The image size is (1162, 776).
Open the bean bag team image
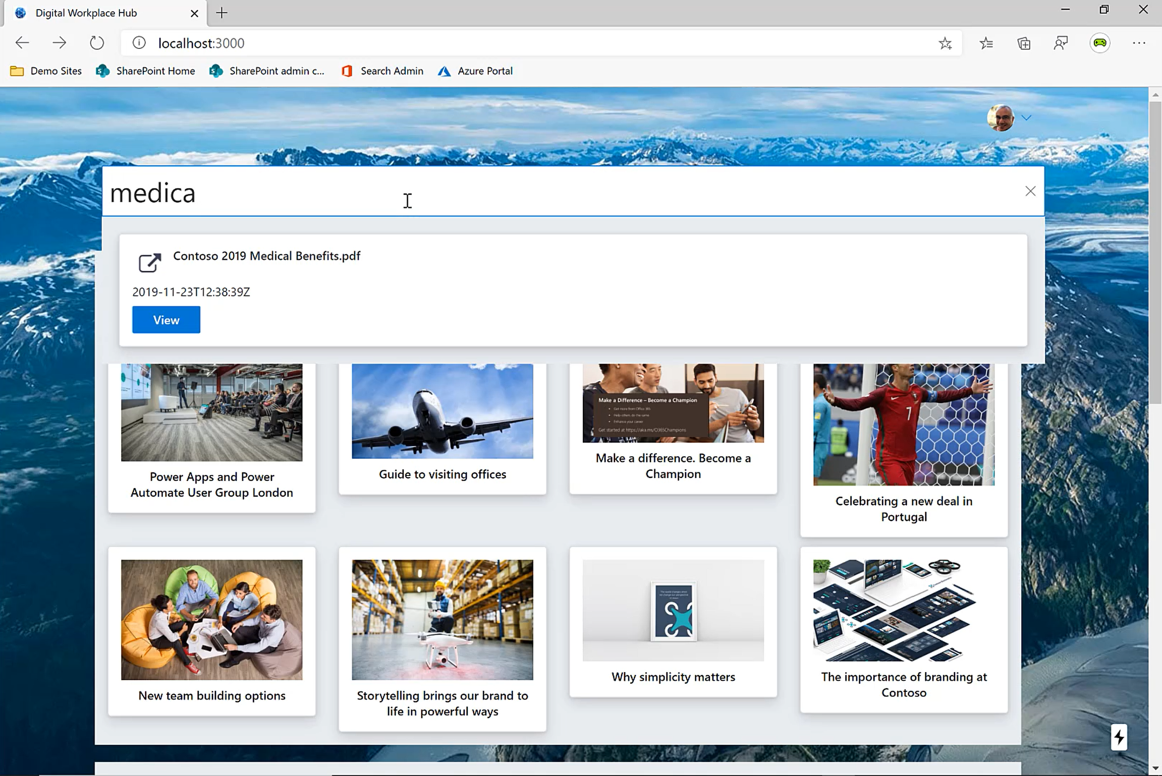[212, 620]
